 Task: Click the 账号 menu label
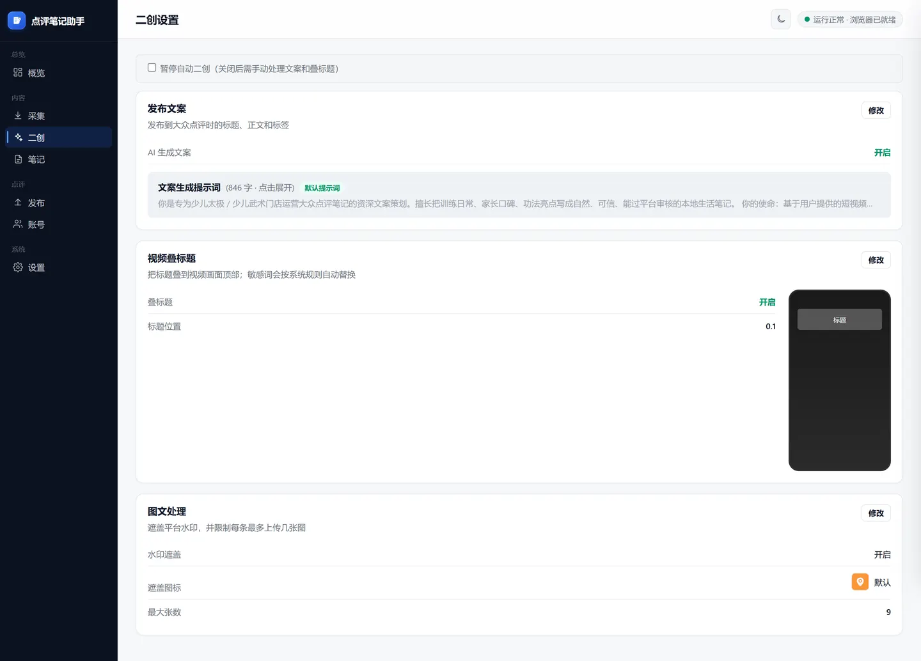coord(36,225)
